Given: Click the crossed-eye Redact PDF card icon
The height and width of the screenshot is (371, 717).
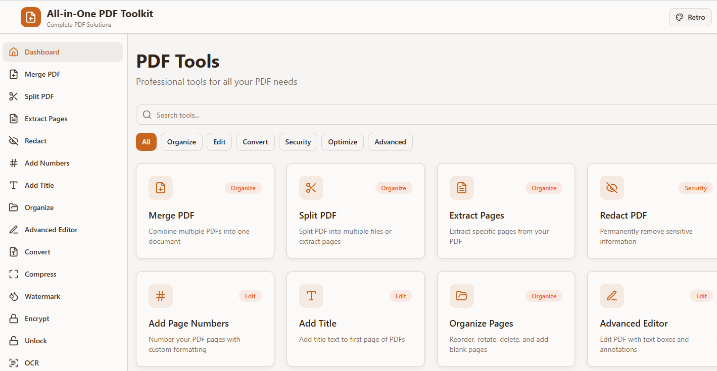Looking at the screenshot, I should [612, 188].
